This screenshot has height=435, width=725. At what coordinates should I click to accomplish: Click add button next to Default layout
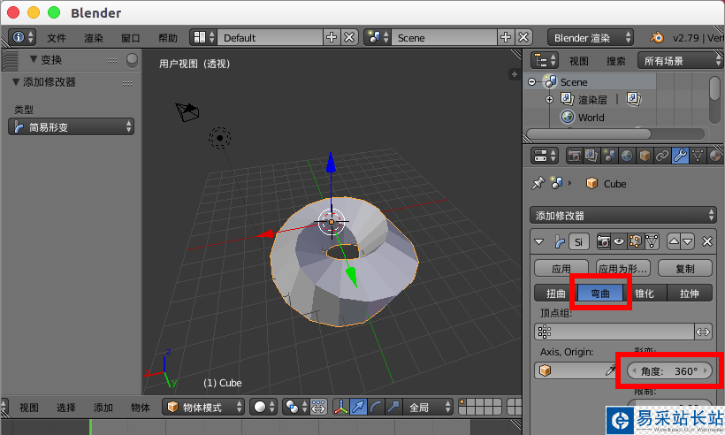click(x=331, y=37)
